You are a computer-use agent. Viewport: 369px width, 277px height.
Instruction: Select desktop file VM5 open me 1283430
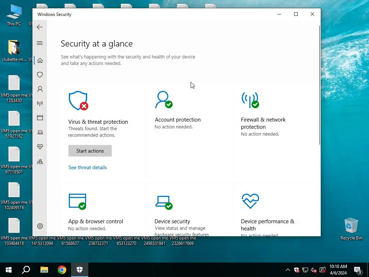(x=14, y=89)
